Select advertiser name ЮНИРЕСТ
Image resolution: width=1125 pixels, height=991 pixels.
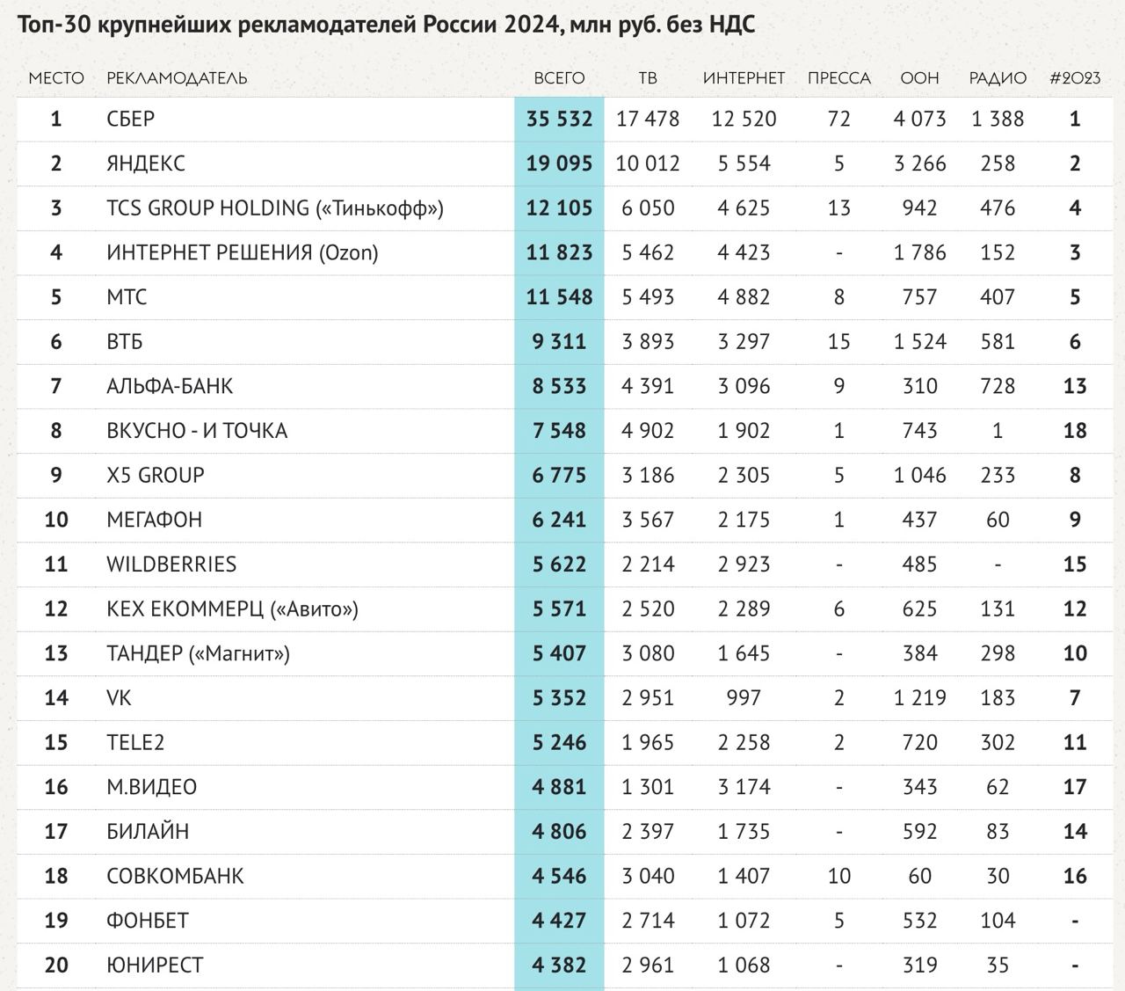(x=155, y=965)
